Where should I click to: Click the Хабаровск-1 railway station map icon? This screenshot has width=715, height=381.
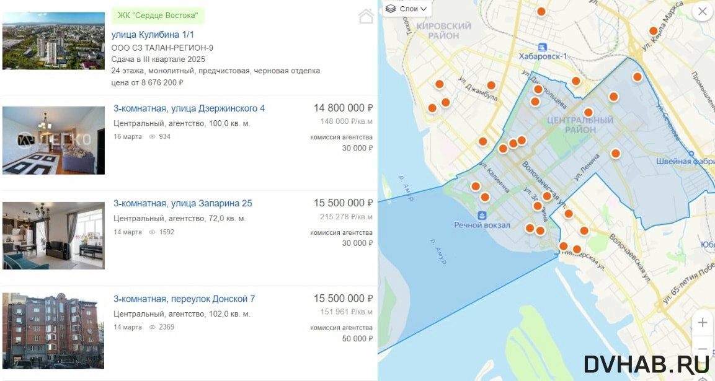[x=543, y=47]
